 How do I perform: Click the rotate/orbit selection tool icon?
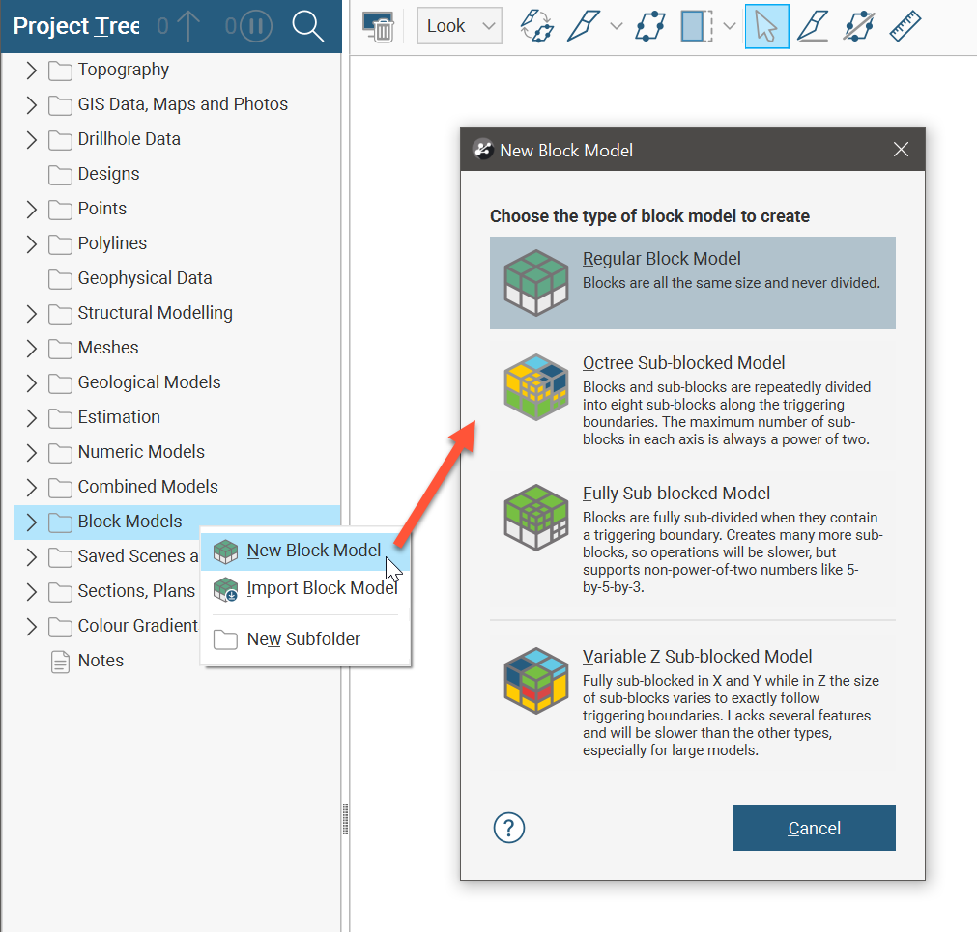536,26
